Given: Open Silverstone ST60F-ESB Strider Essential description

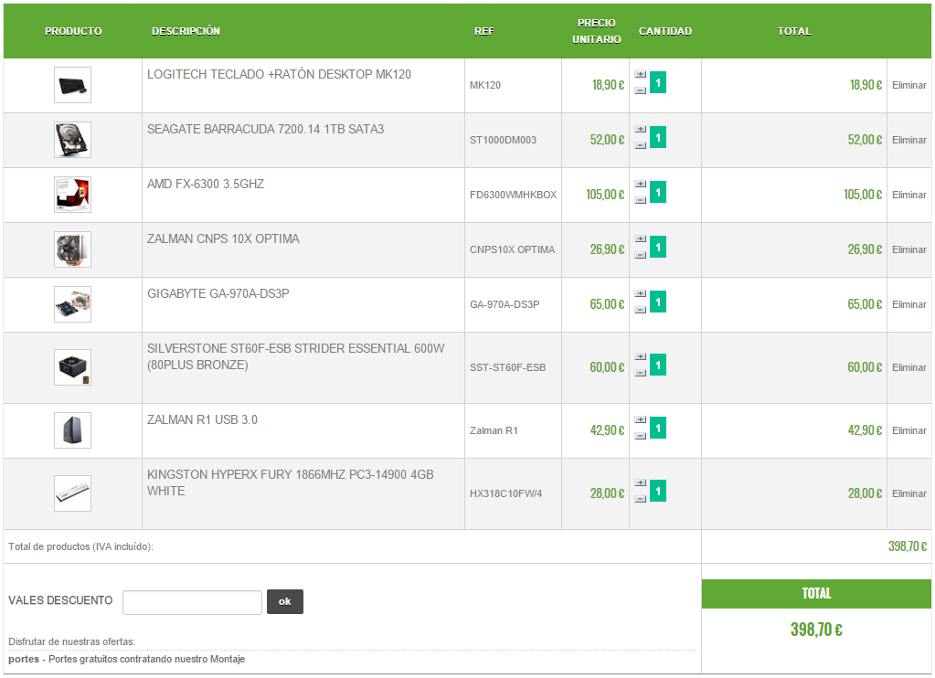Looking at the screenshot, I should [296, 356].
